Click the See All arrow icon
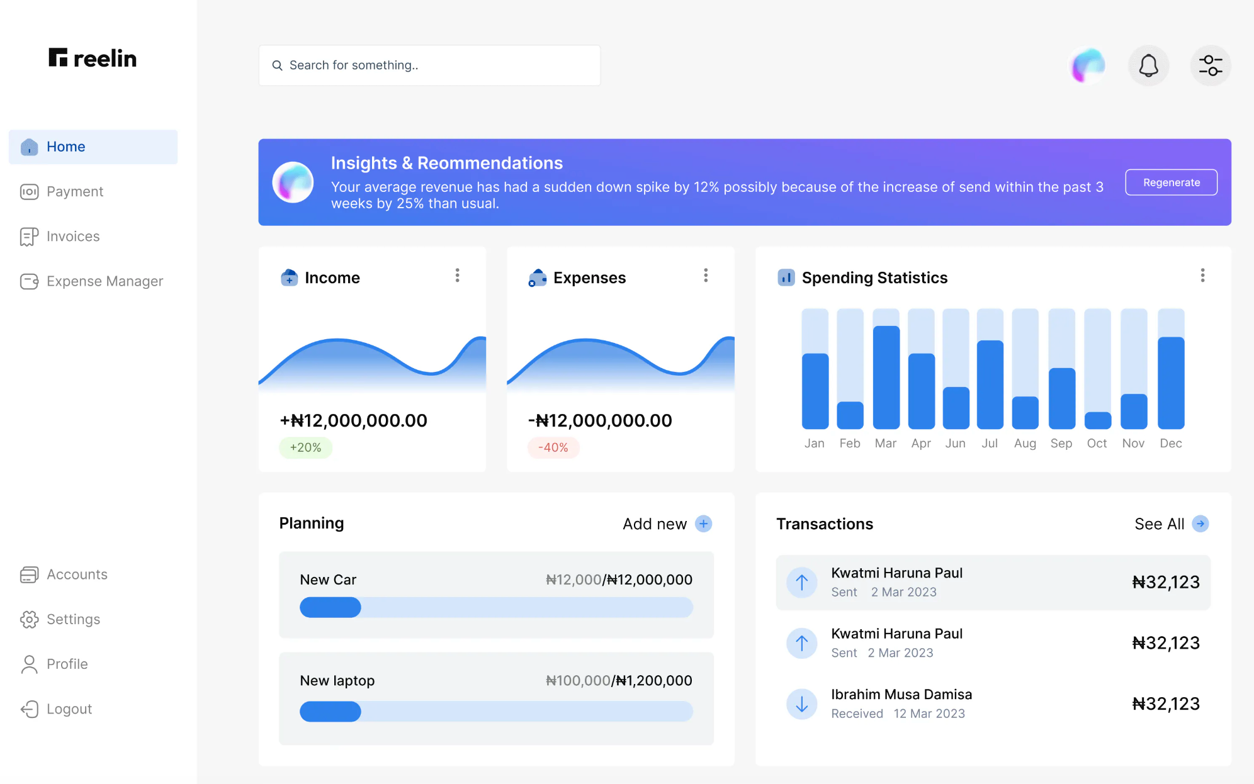1254x784 pixels. (1200, 524)
